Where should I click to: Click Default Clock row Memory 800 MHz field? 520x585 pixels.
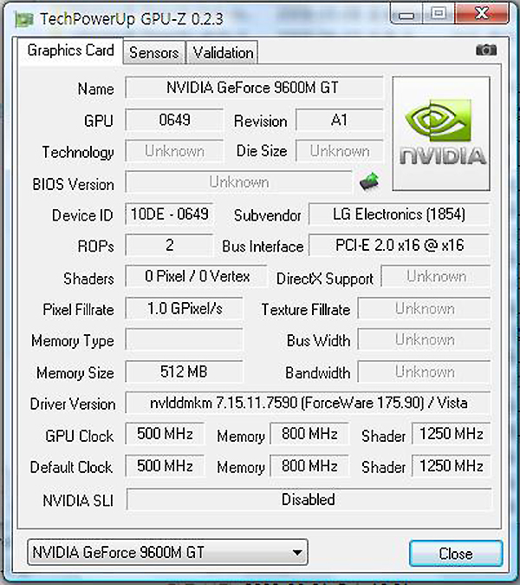tap(309, 466)
